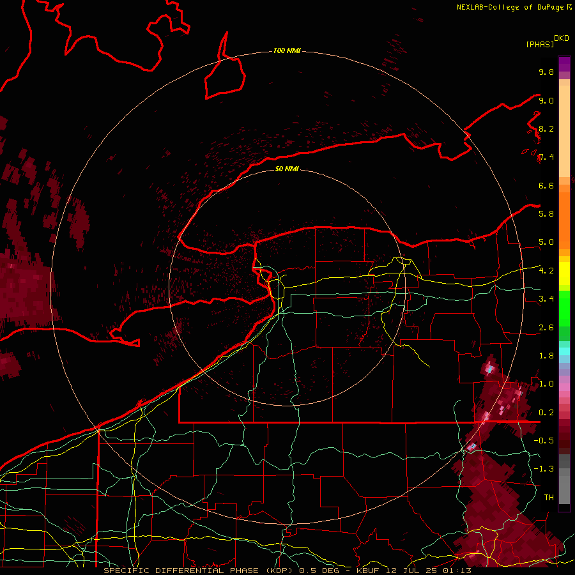The width and height of the screenshot is (575, 575).
Task: Click the 8.2 value on the color scale
Action: coord(546,128)
